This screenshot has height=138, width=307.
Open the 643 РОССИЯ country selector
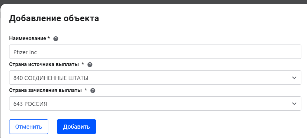[x=155, y=104]
